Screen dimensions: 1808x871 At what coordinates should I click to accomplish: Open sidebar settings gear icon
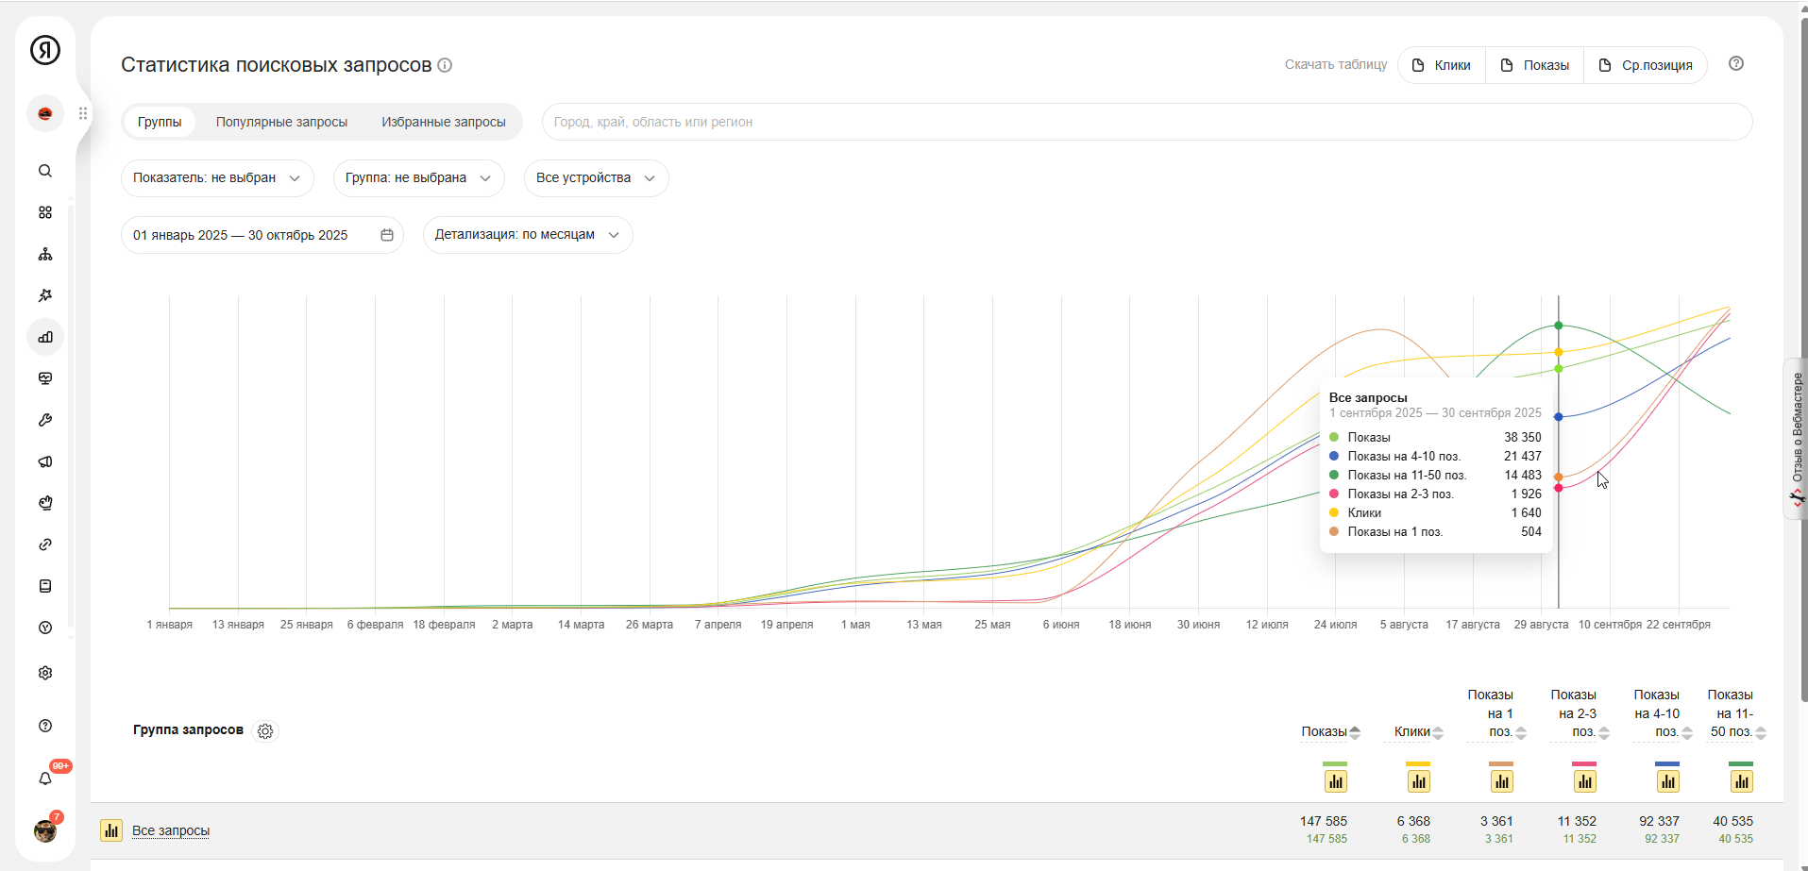click(45, 673)
